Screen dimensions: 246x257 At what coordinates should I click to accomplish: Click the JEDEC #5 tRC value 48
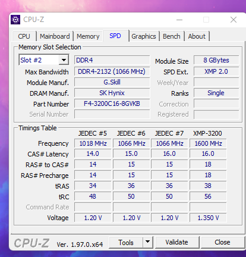coord(93,196)
